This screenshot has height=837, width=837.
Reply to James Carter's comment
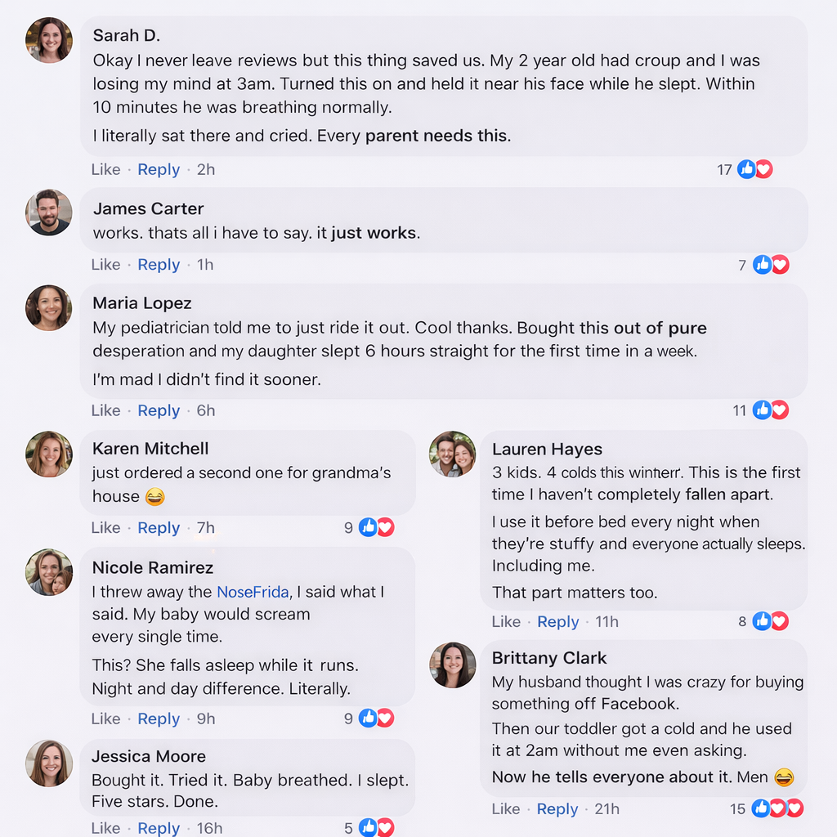coord(159,265)
